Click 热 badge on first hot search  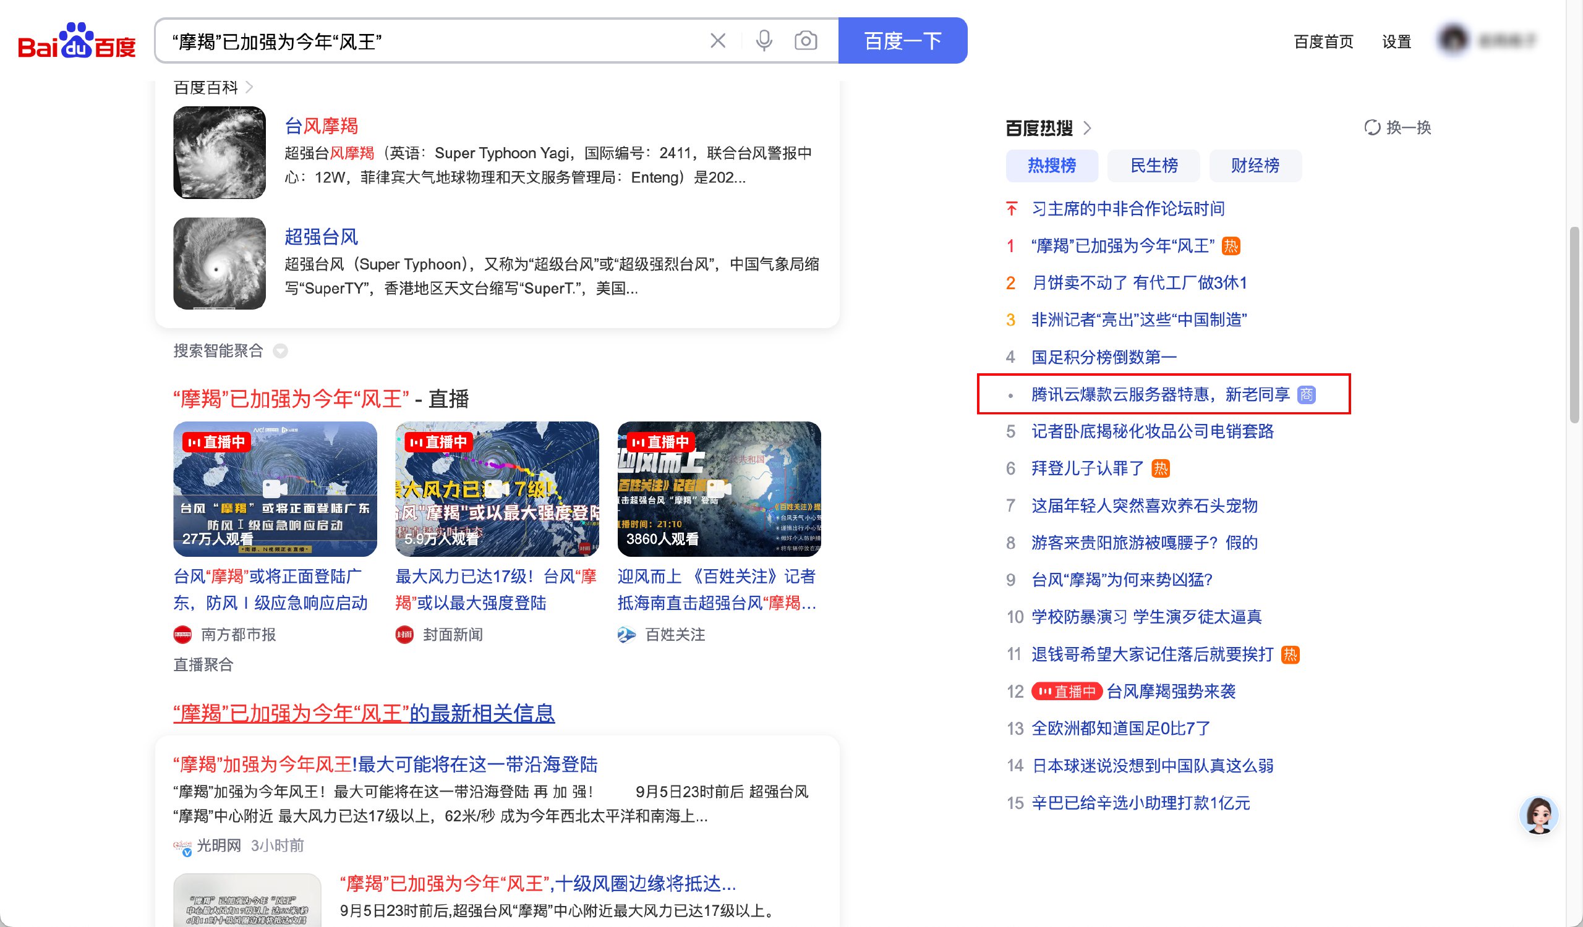[x=1231, y=245]
